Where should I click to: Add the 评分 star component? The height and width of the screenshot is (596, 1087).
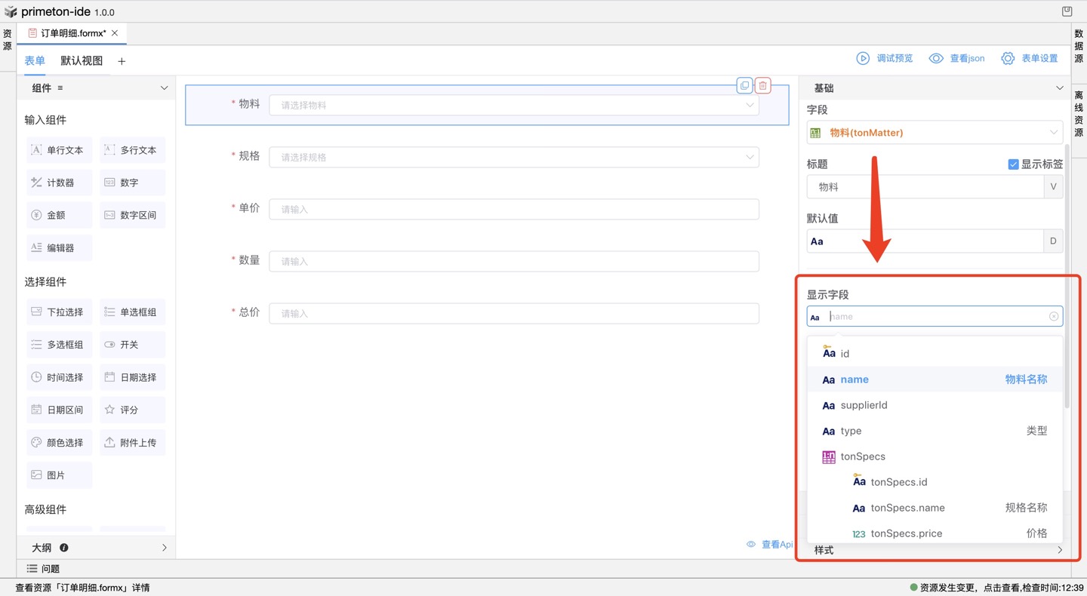pos(132,410)
